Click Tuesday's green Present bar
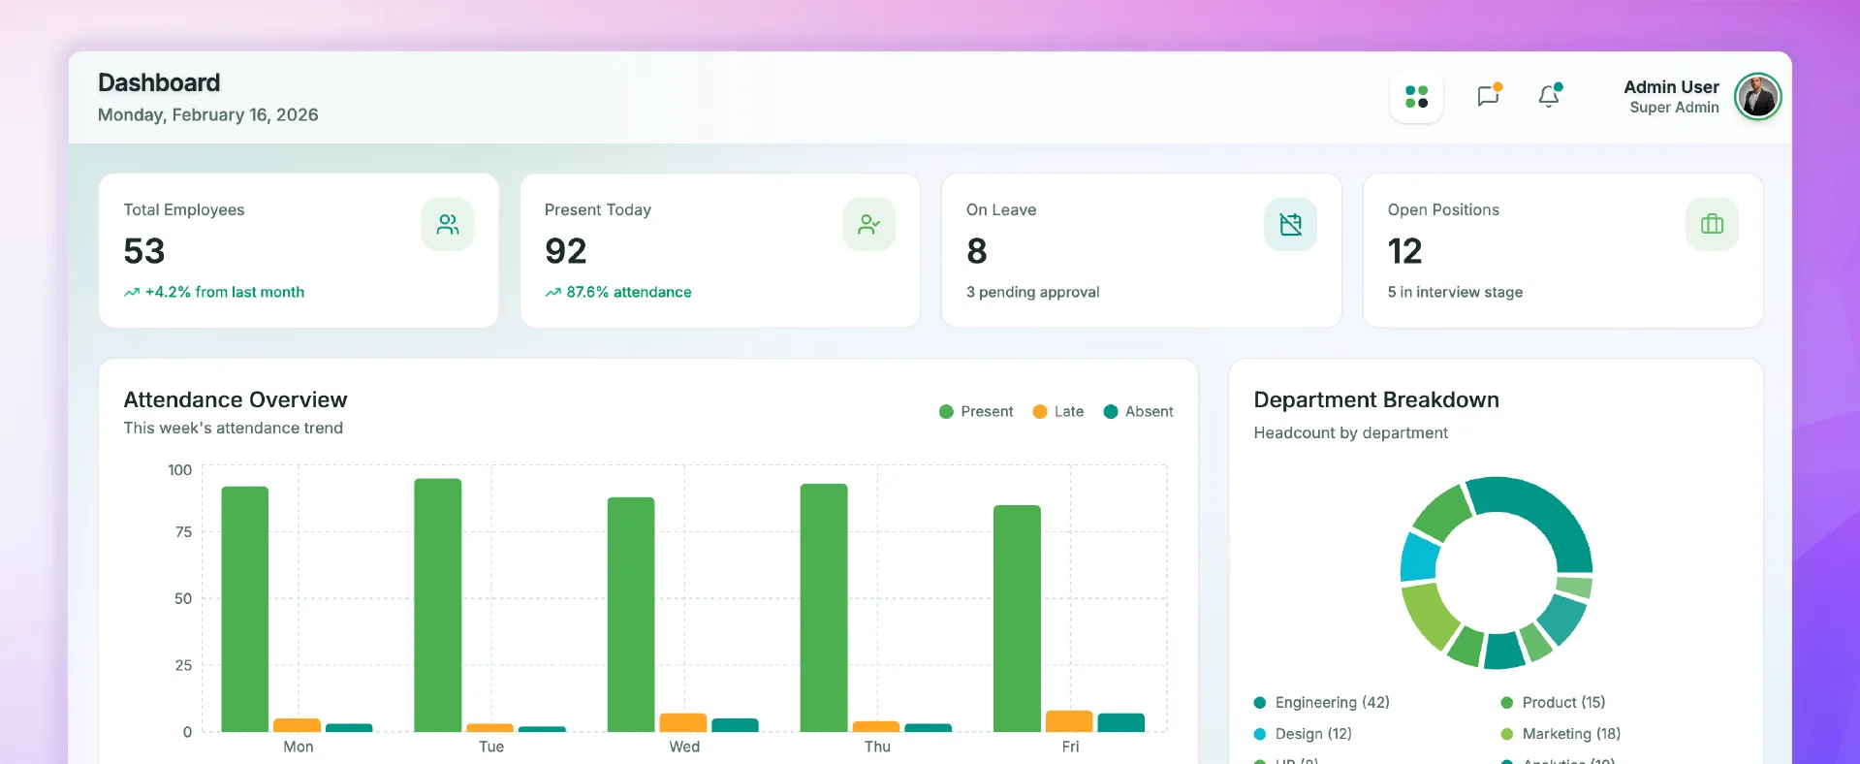1860x764 pixels. [x=438, y=605]
